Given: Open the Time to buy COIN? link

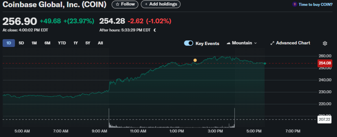Looking at the screenshot, I should pos(315,4).
